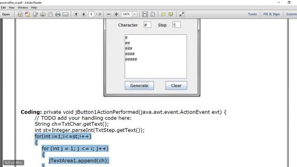Viewport: 297px width, 167px height.
Task: Click the line 'int st=Integer.parseInt(TxtStep.getText());'
Action: pos(90,130)
